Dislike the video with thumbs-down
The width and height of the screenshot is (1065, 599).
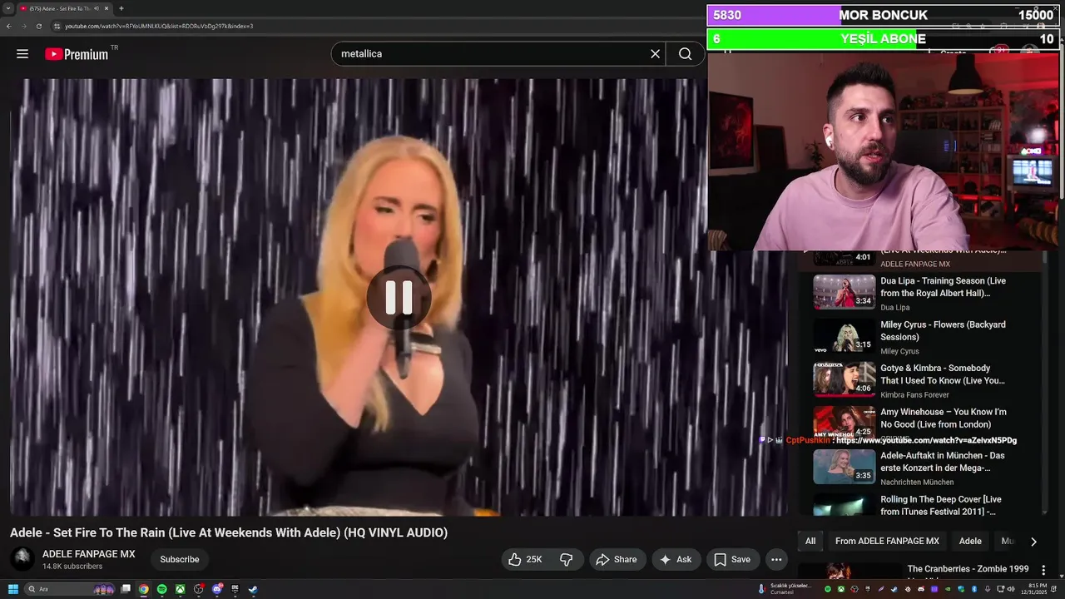[566, 560]
